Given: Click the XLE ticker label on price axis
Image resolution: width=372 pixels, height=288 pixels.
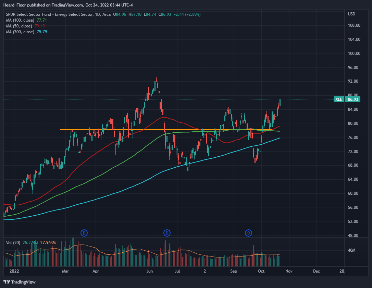Looking at the screenshot, I should [x=339, y=99].
